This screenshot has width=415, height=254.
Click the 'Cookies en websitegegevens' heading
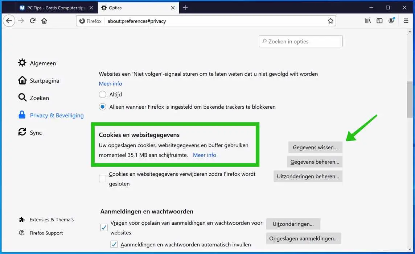[x=139, y=135]
